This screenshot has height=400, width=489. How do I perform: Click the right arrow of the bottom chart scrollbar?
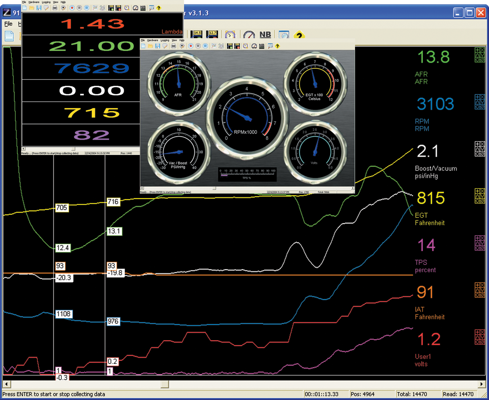point(481,384)
